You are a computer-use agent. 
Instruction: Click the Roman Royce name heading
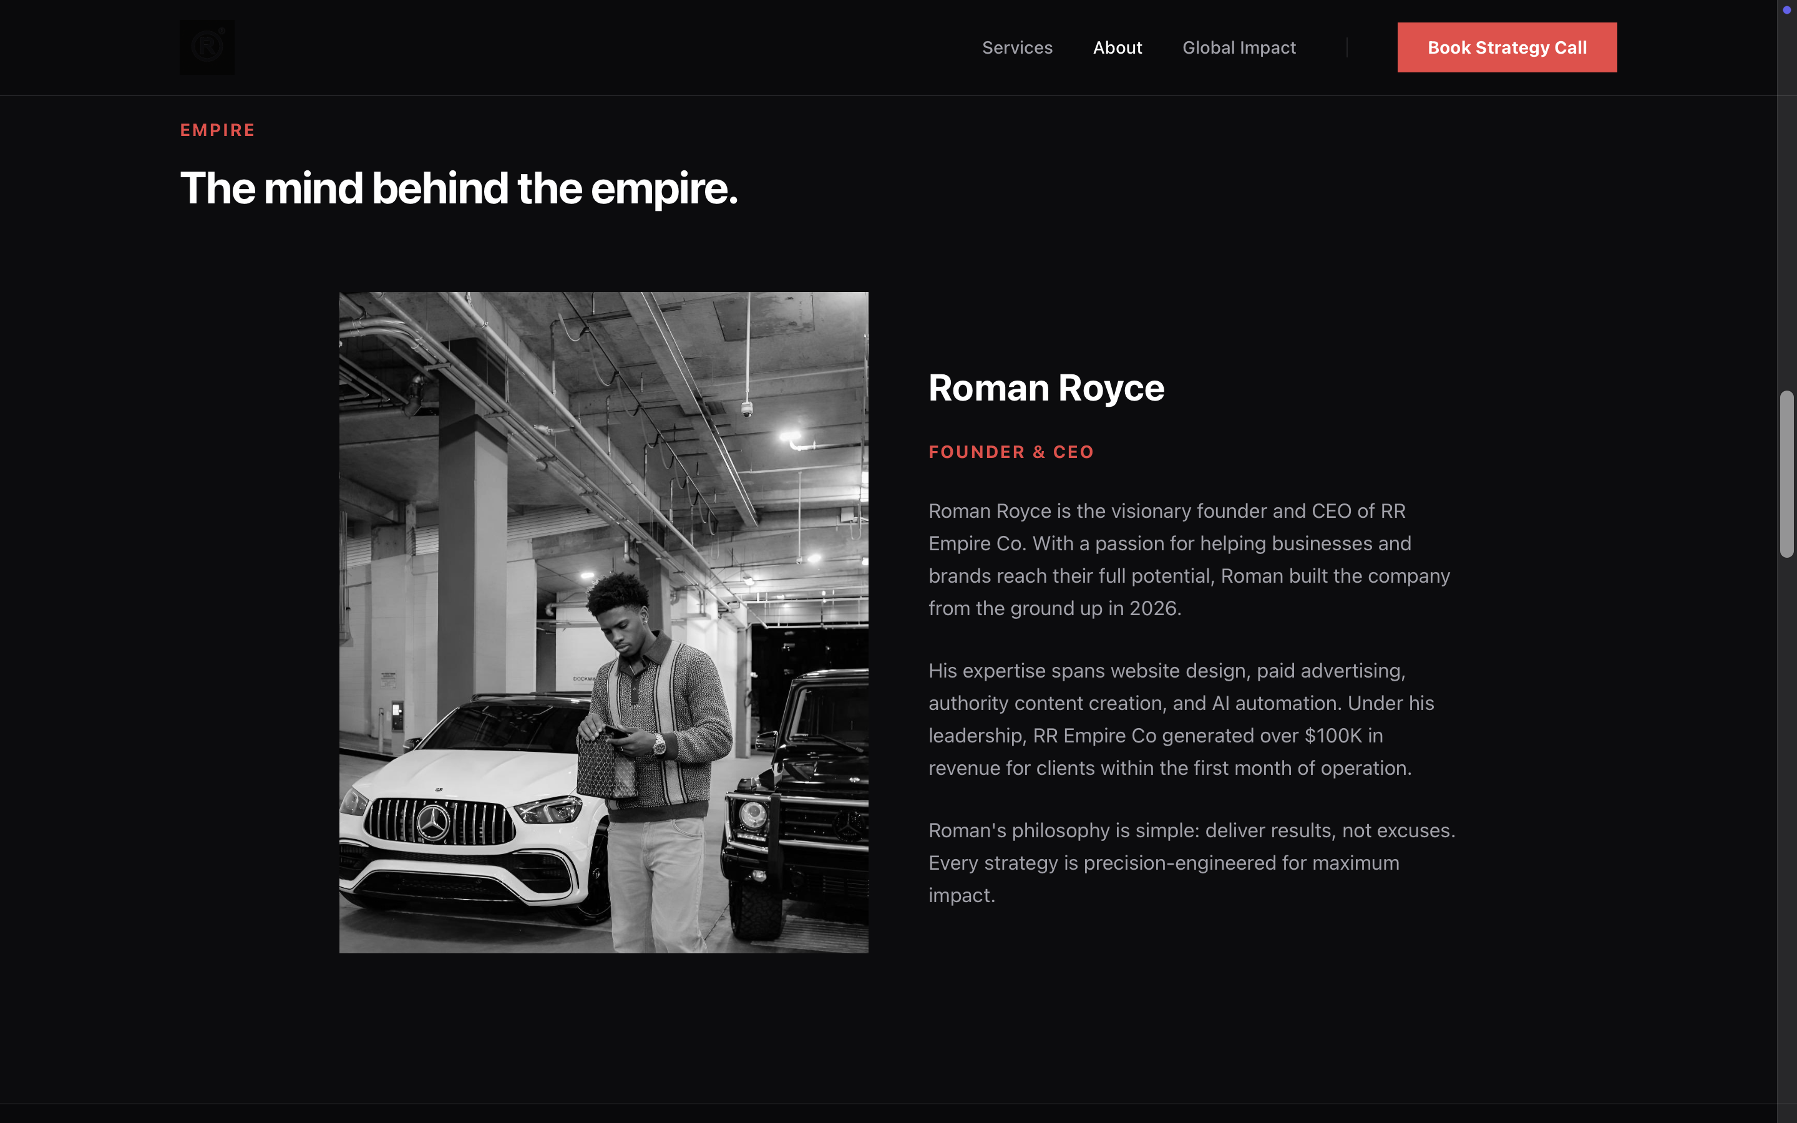tap(1046, 387)
